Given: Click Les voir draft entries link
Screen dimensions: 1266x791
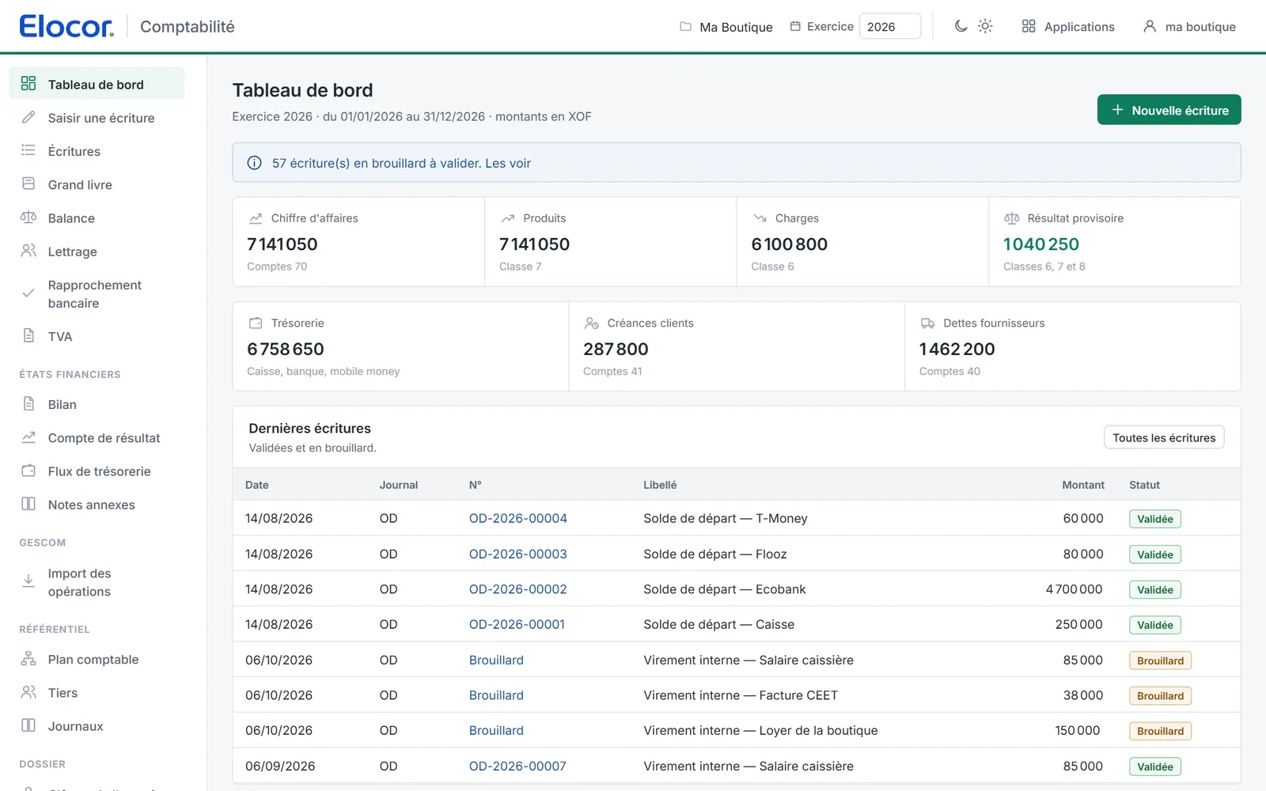Looking at the screenshot, I should pyautogui.click(x=508, y=163).
